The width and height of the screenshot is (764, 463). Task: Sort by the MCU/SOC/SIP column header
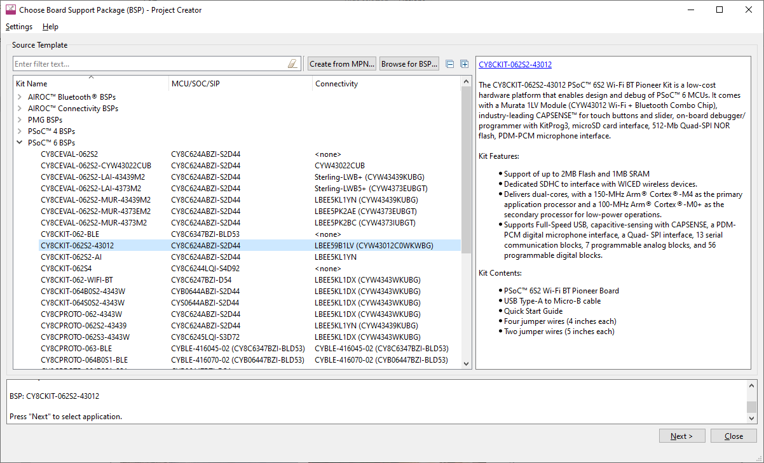coord(240,84)
